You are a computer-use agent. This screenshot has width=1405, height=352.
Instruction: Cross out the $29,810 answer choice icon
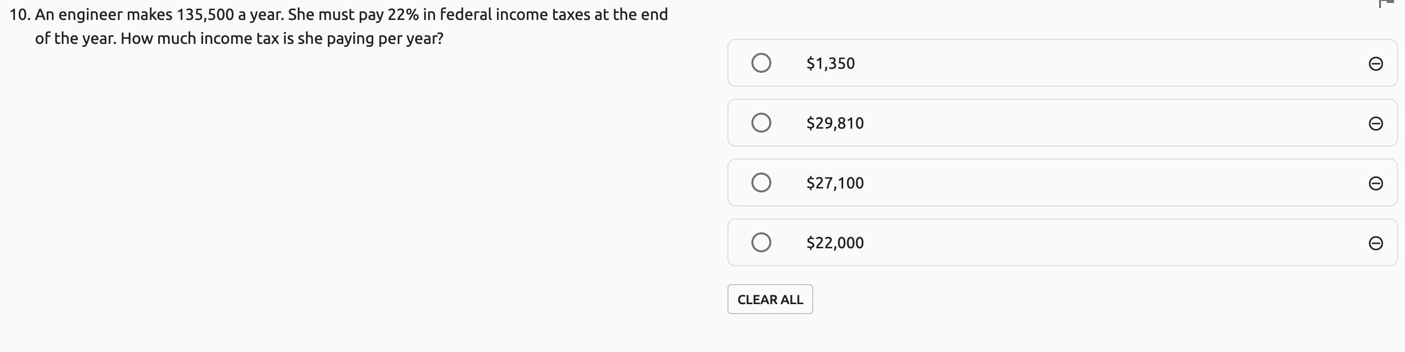pyautogui.click(x=1375, y=124)
